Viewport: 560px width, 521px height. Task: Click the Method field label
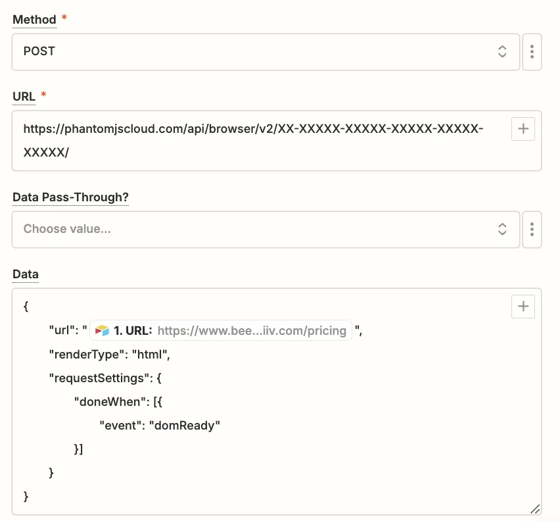click(34, 20)
